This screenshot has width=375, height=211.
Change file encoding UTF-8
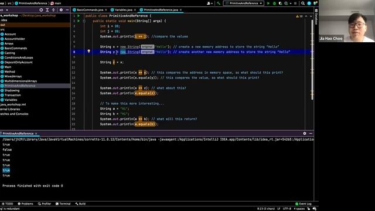287,209
